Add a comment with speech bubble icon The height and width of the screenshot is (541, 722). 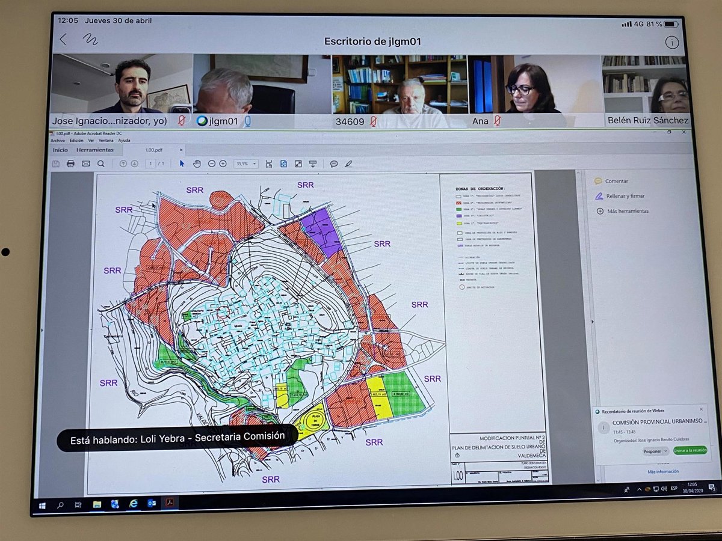click(334, 164)
